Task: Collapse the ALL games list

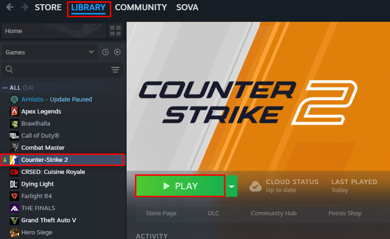Action: click(x=5, y=88)
